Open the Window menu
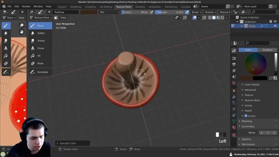Viewport: 279px width, 157px height. [x=38, y=7]
